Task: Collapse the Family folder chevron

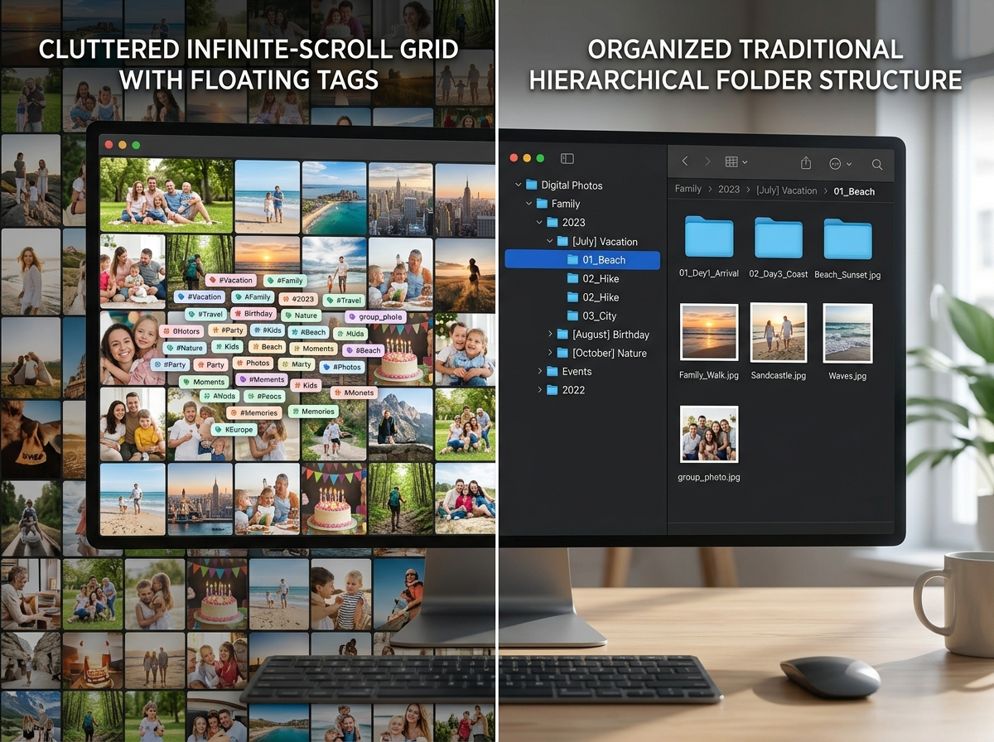Action: pos(529,204)
